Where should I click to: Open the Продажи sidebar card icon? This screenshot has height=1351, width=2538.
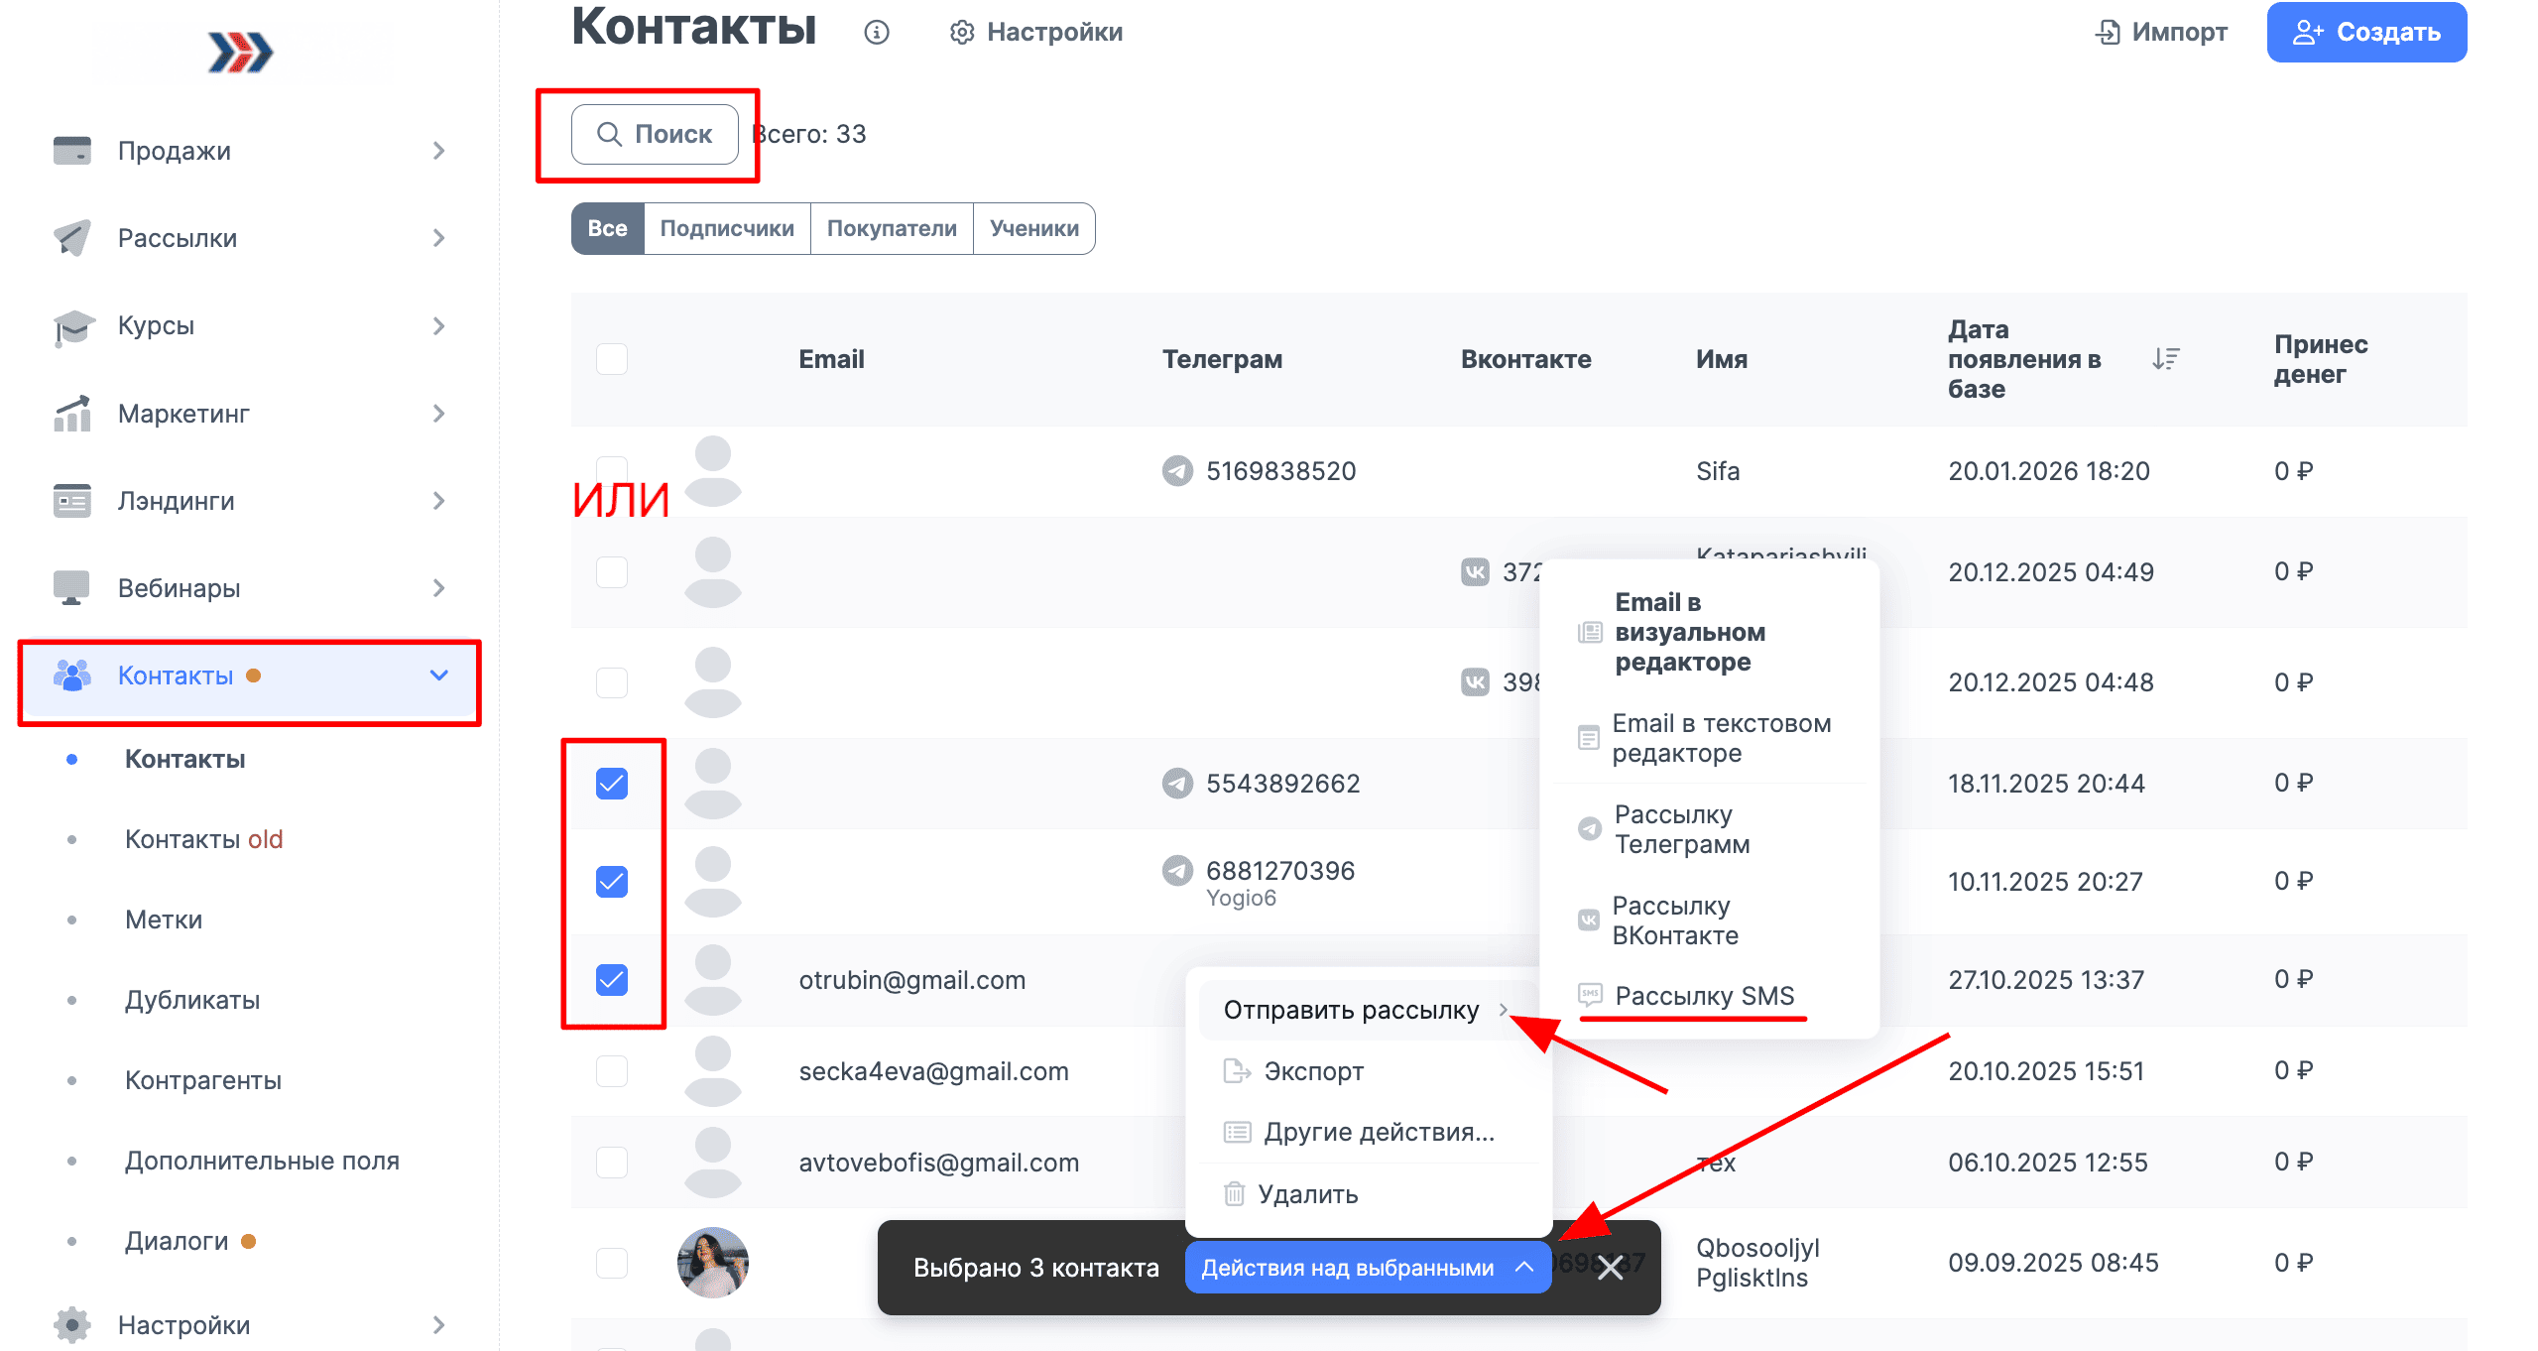click(x=71, y=151)
